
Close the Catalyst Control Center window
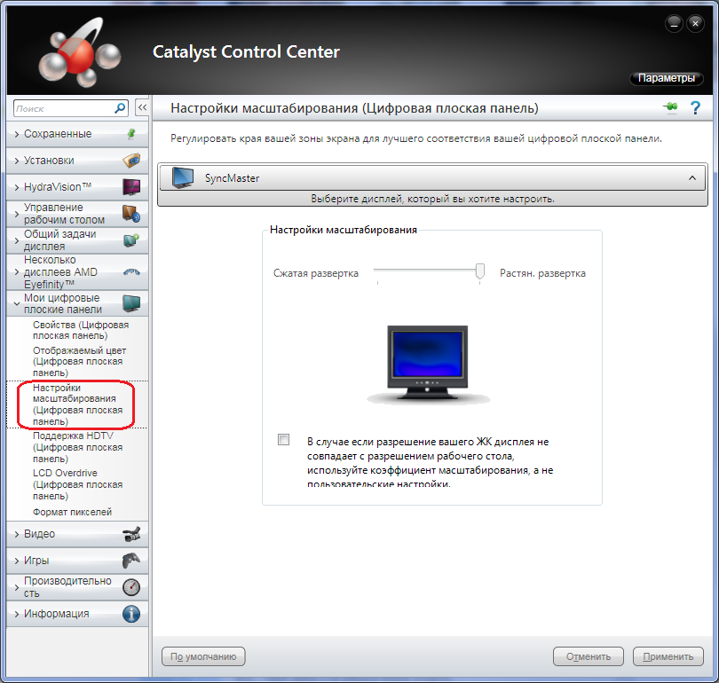(695, 23)
